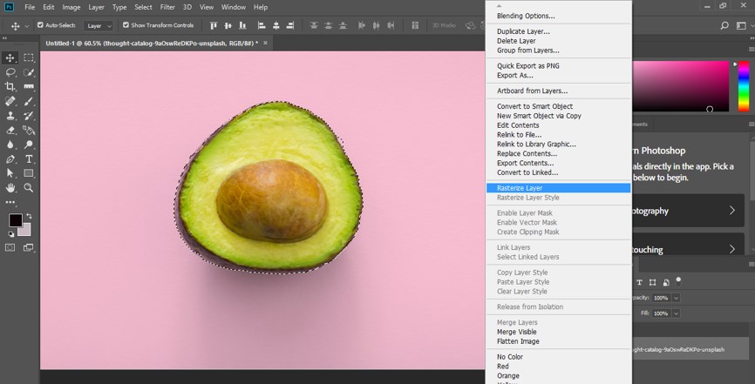The width and height of the screenshot is (755, 384).
Task: Select the Pen tool
Action: click(10, 158)
